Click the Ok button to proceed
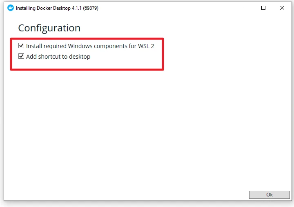Image resolution: width=294 pixels, height=207 pixels. coord(269,195)
